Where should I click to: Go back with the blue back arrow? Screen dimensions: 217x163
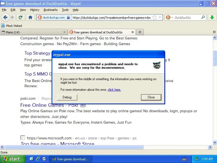[x=5, y=17]
